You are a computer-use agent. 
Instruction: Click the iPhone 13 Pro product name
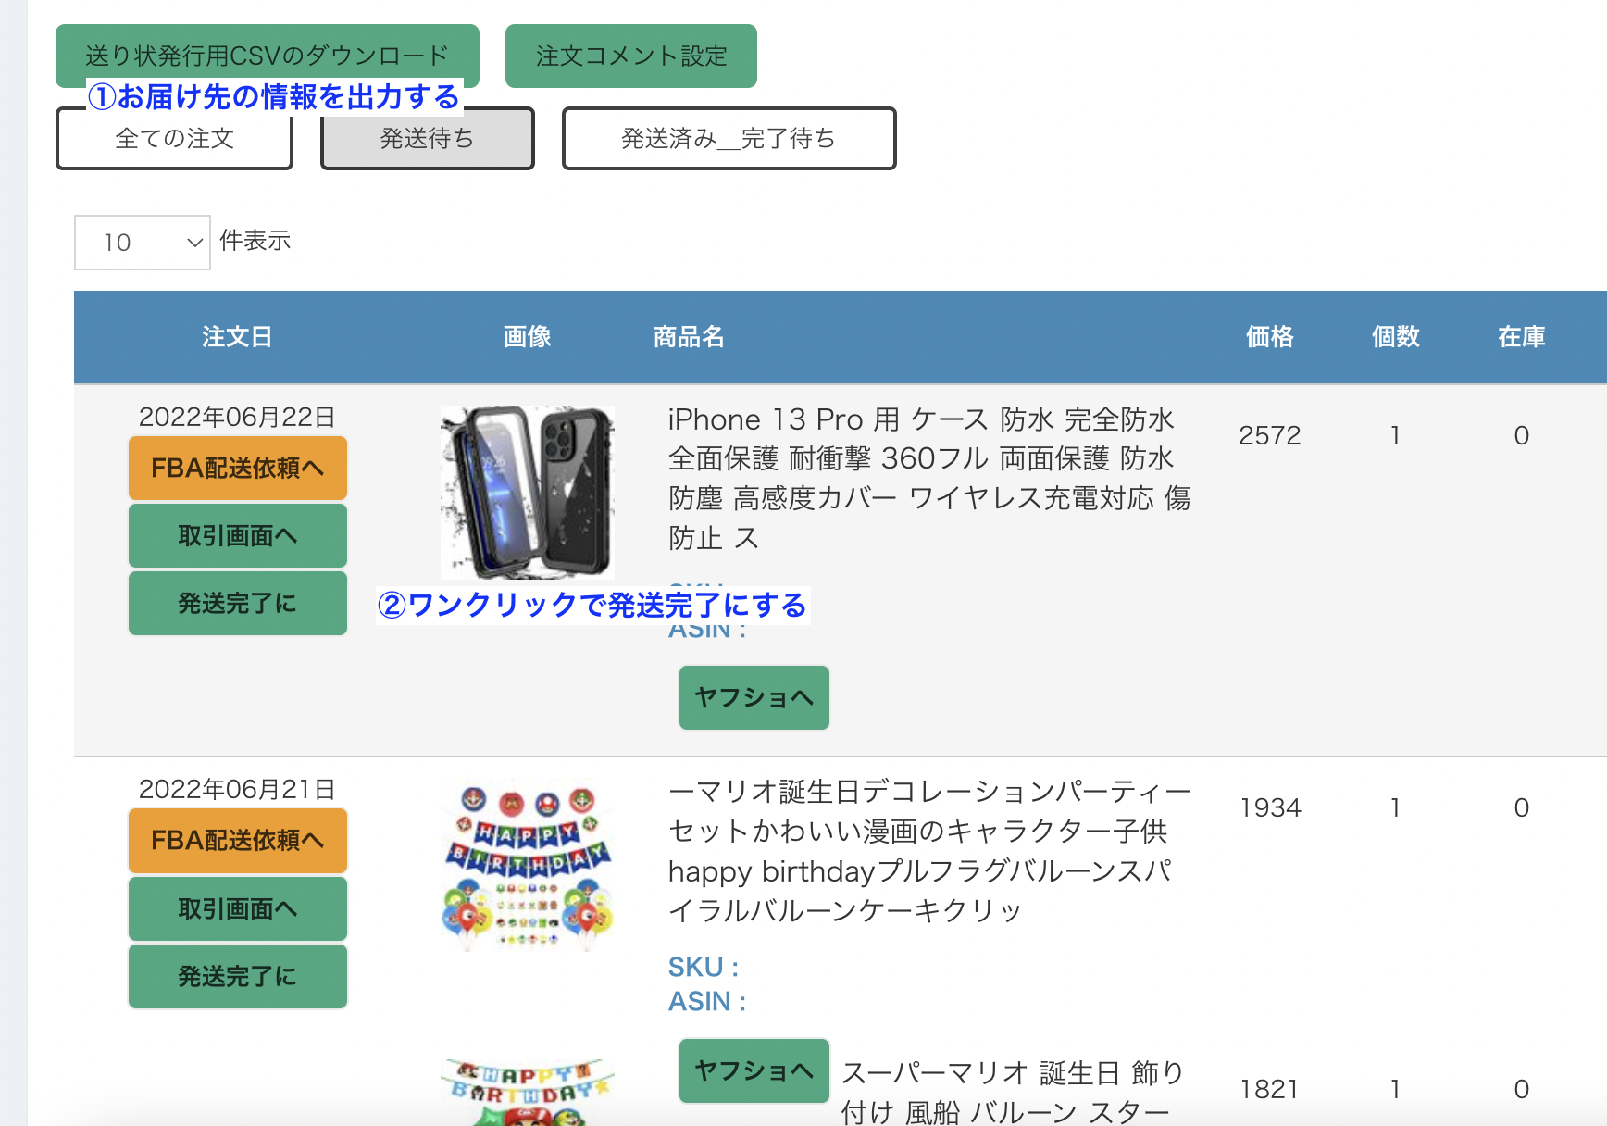(x=928, y=479)
